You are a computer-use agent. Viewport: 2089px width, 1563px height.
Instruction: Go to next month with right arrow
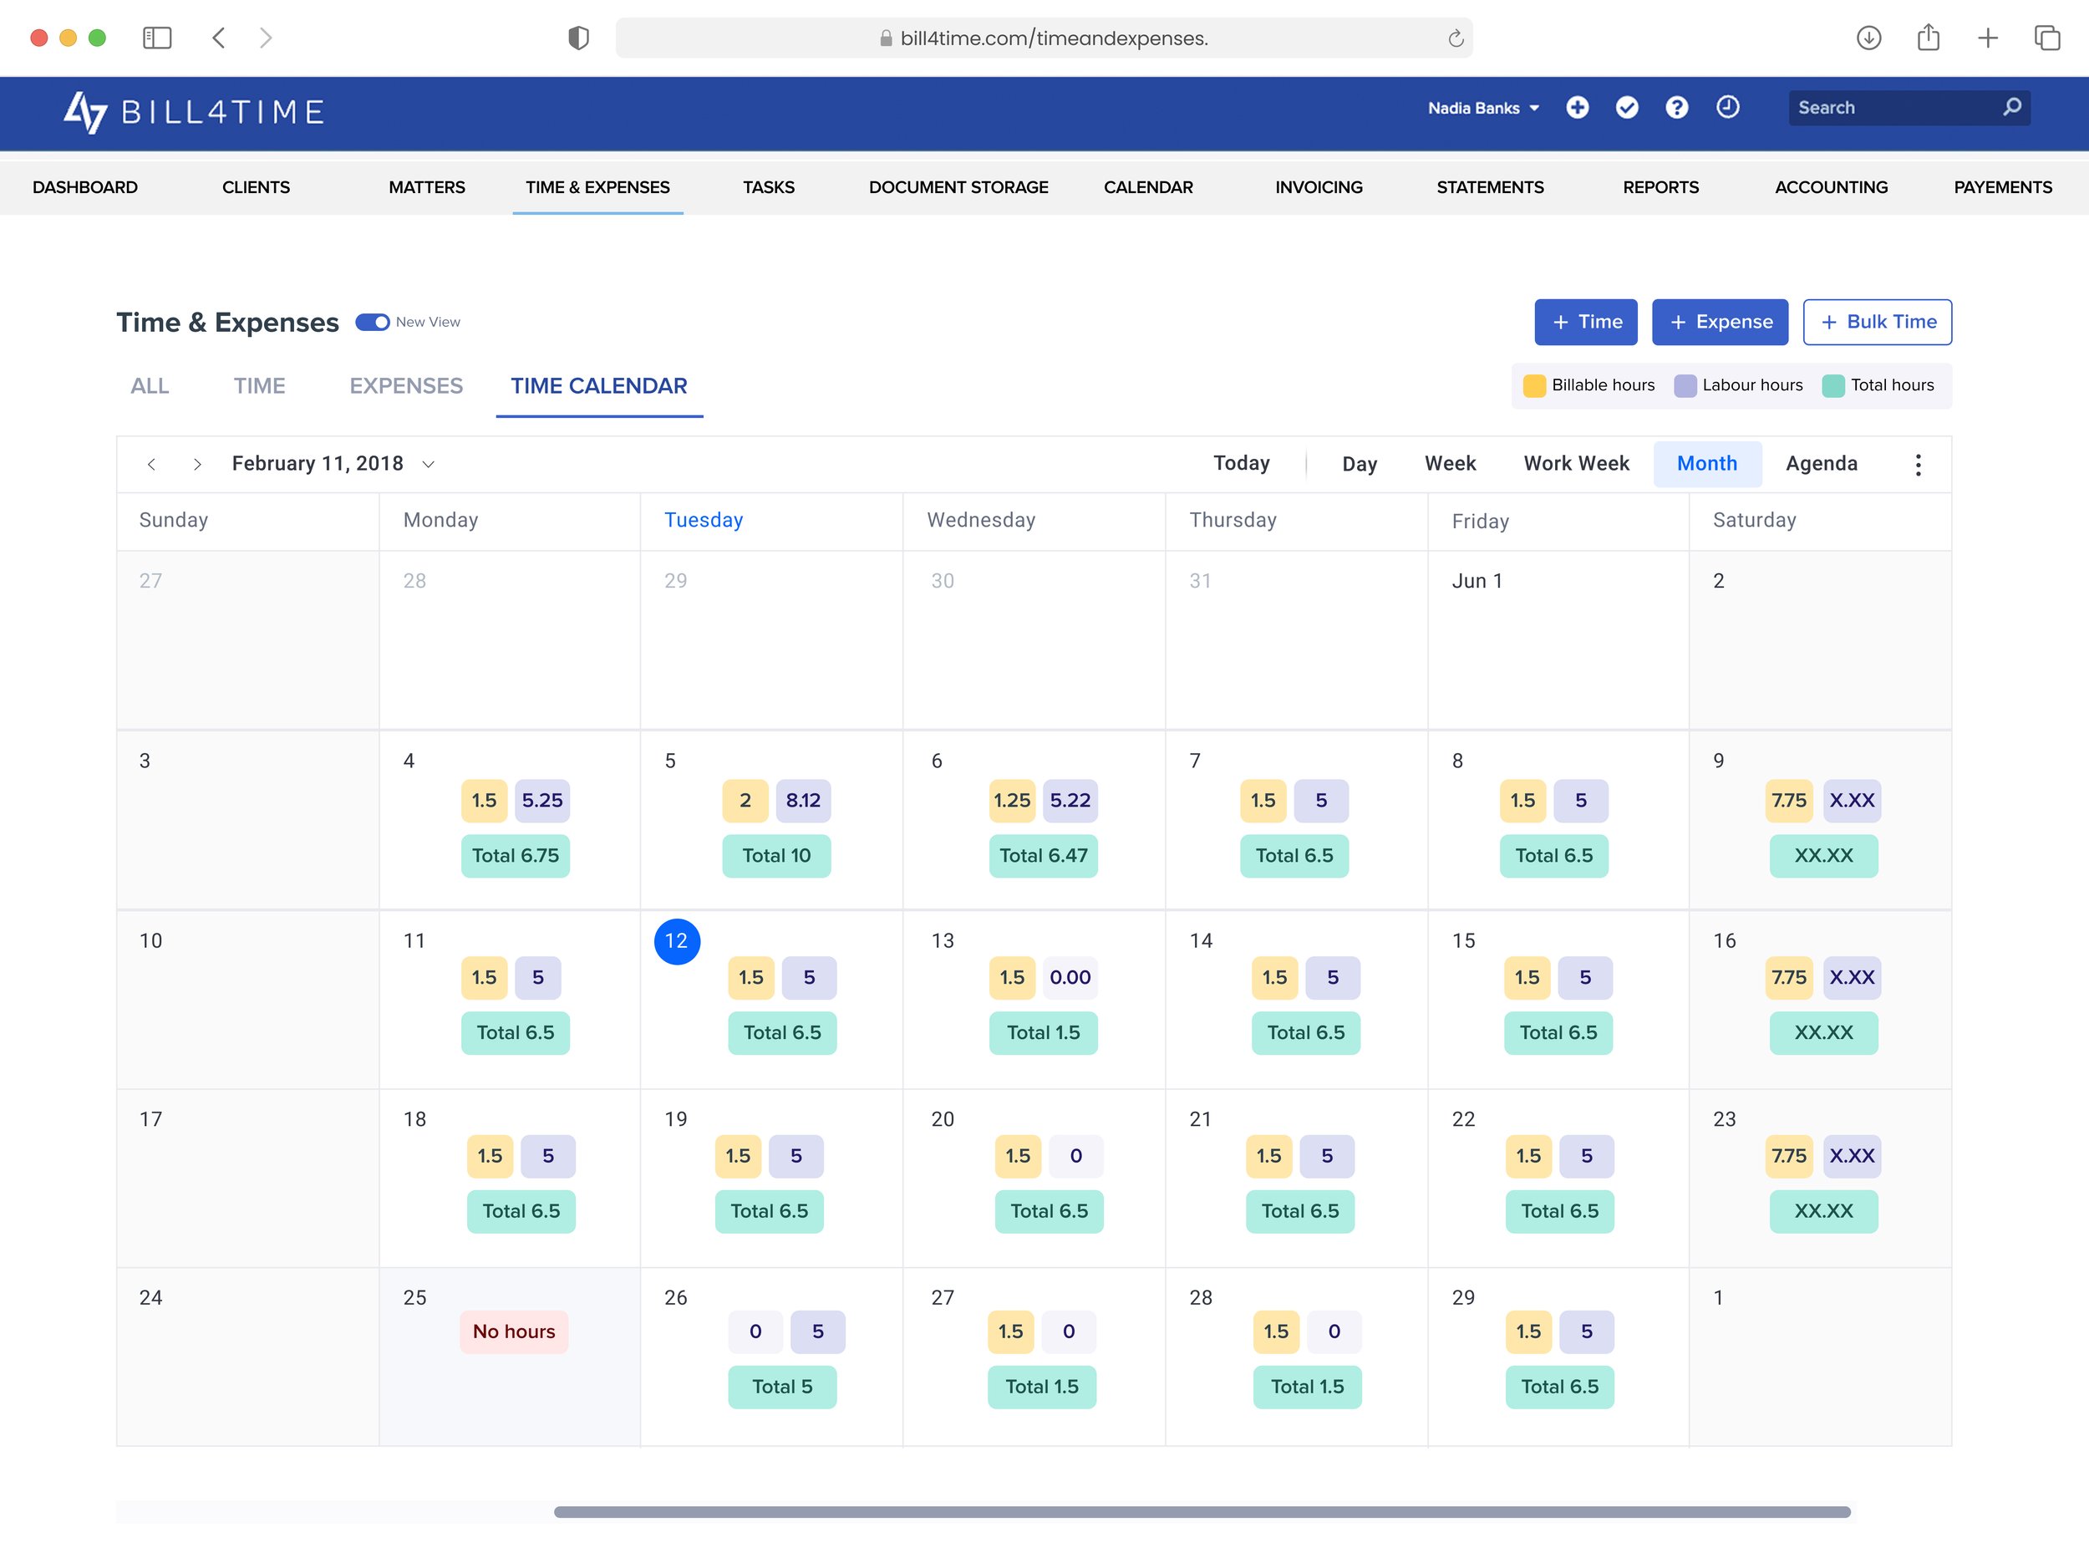[197, 464]
